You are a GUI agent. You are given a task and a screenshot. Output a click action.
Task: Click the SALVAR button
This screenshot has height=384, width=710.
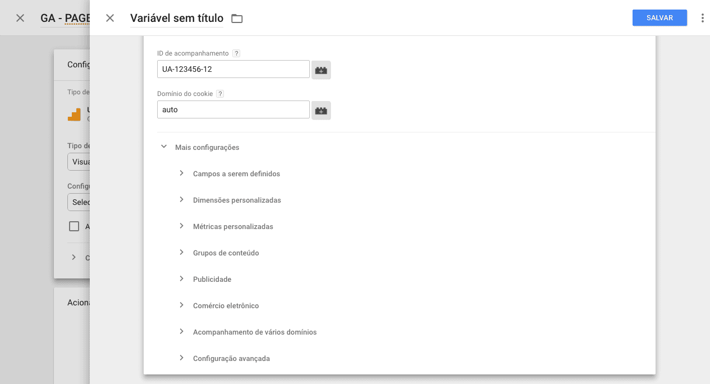pyautogui.click(x=659, y=17)
